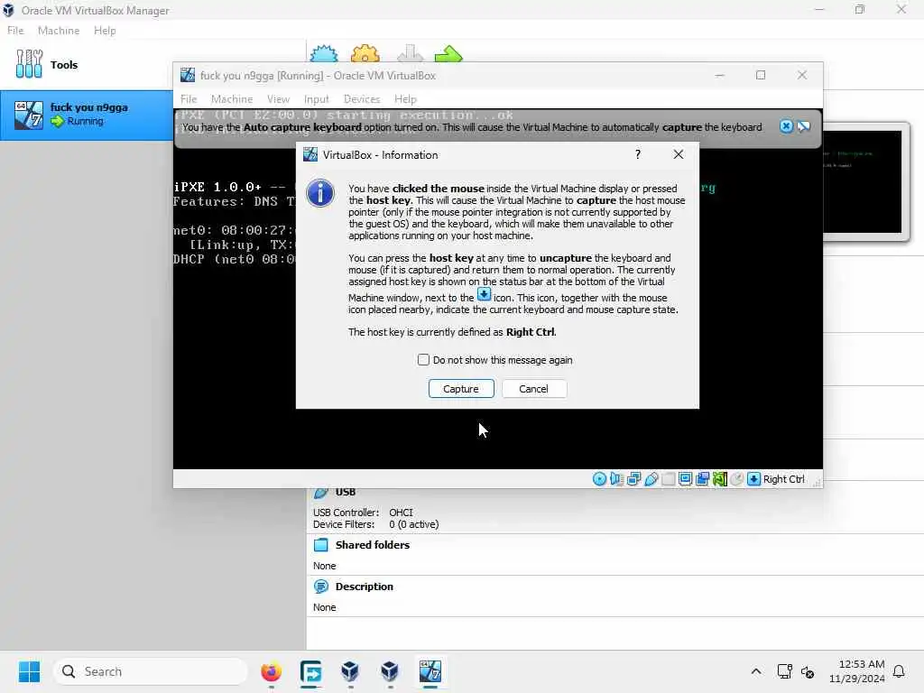Close the VirtualBox - Information dialog
The height and width of the screenshot is (693, 924).
pos(679,154)
